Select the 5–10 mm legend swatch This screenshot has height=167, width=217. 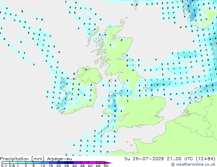pos(37,163)
